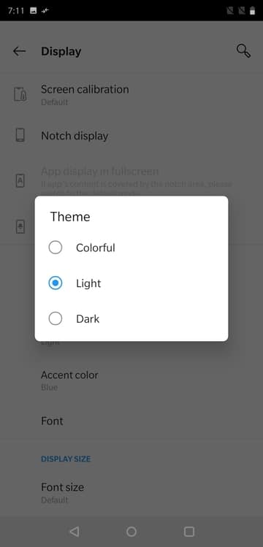Viewport: 263px width, 547px height.
Task: Click the Notch display phone icon
Action: [x=20, y=135]
